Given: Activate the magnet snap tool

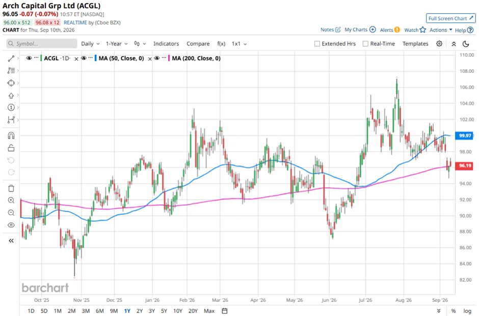Looking at the screenshot, I should pyautogui.click(x=11, y=135).
